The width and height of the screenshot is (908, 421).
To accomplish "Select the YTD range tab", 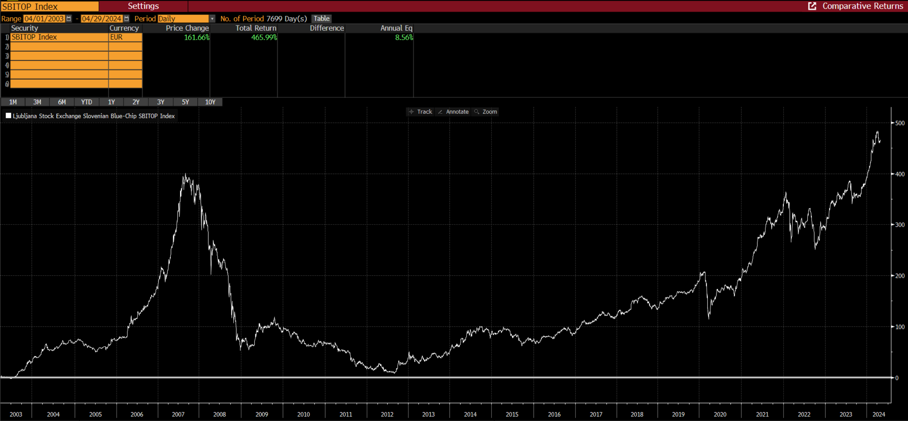I will pyautogui.click(x=86, y=102).
